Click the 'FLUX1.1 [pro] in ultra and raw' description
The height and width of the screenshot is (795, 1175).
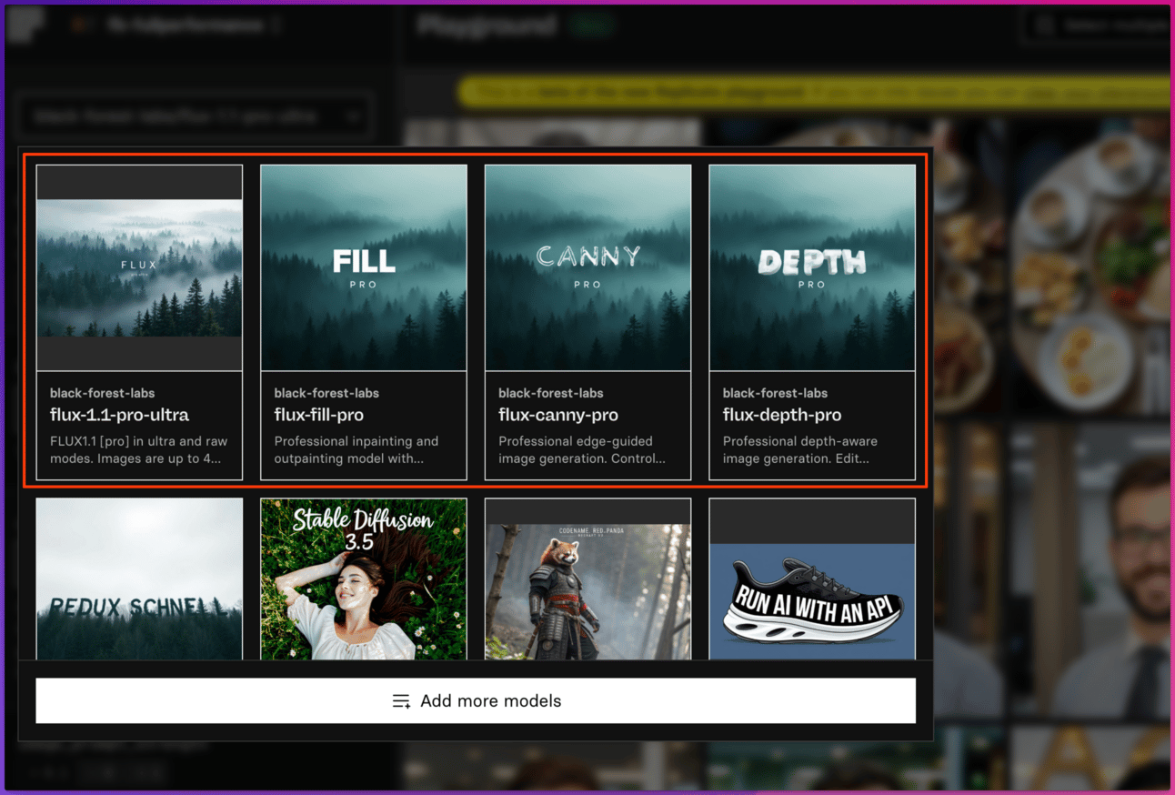pos(139,449)
